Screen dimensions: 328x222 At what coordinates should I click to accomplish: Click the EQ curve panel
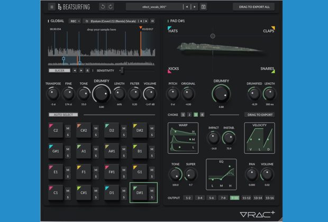point(221,174)
